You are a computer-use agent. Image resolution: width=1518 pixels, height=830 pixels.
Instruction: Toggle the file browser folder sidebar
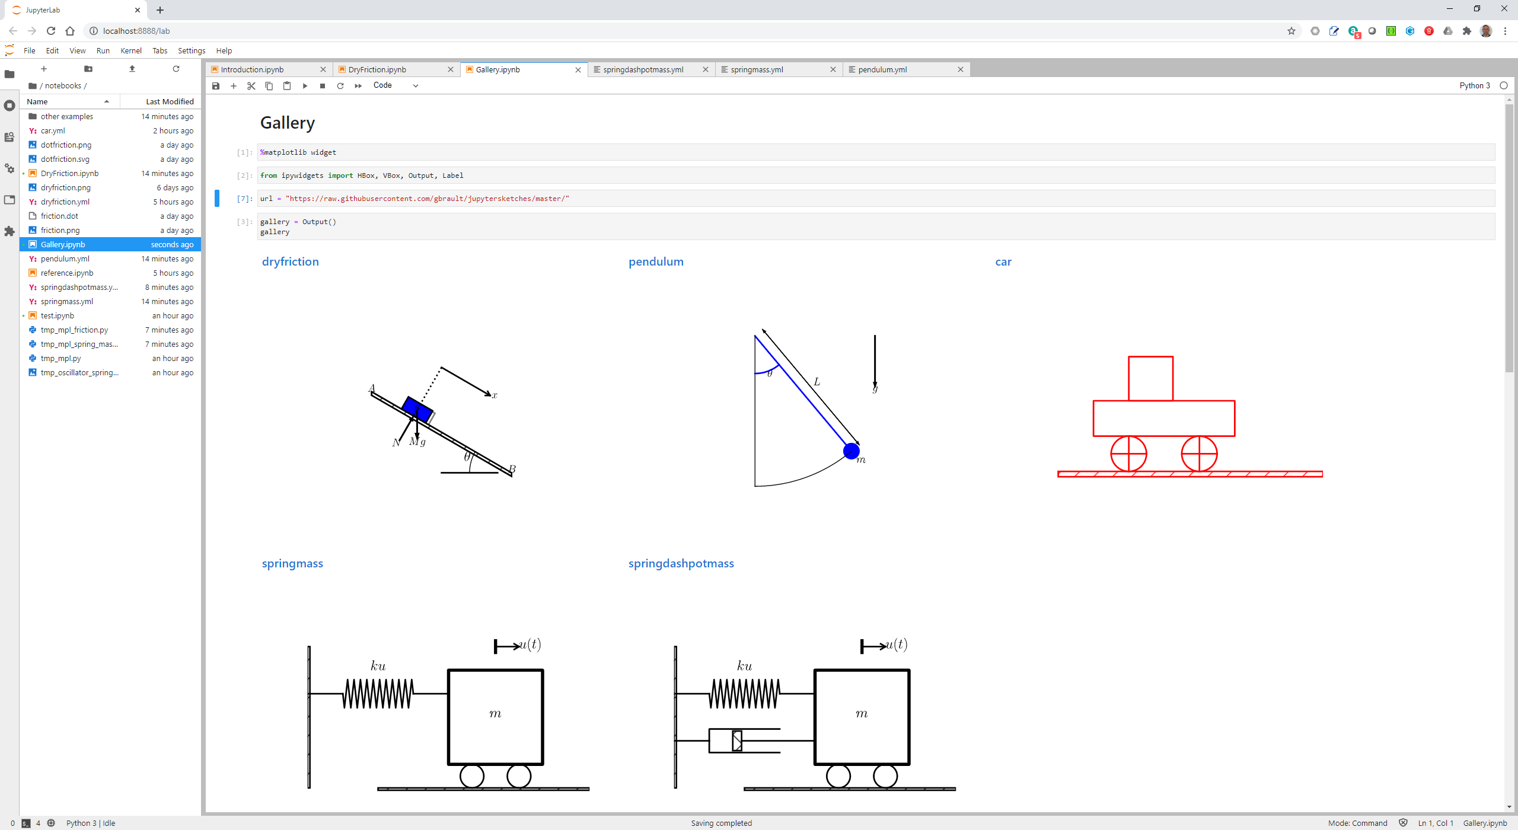[x=9, y=74]
